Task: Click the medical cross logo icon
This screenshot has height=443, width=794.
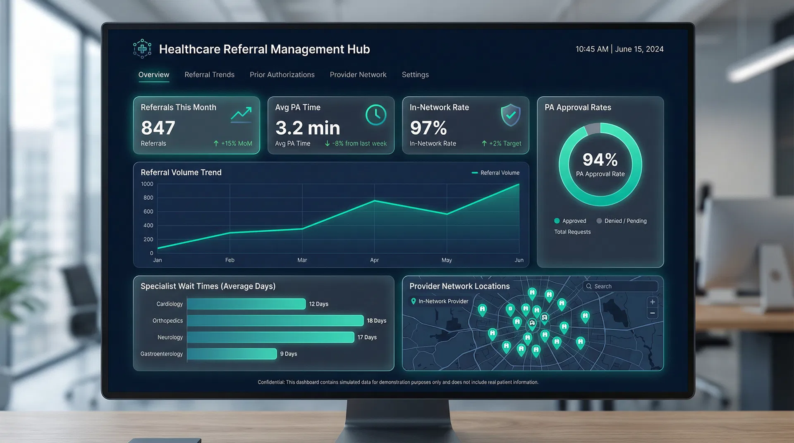Action: click(142, 49)
